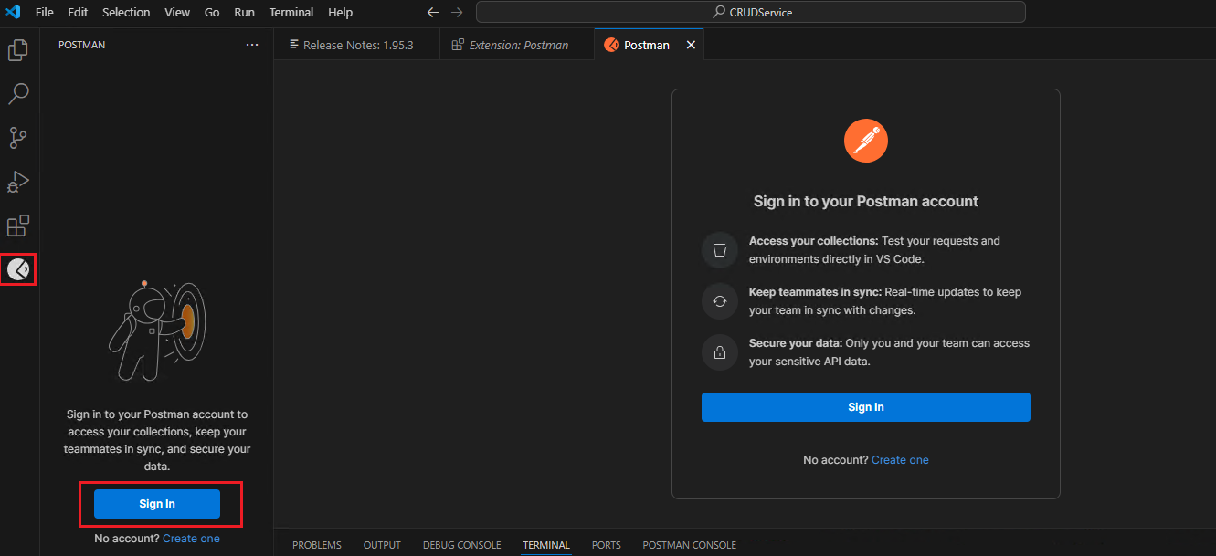Open the Help menu
This screenshot has width=1216, height=556.
[340, 12]
